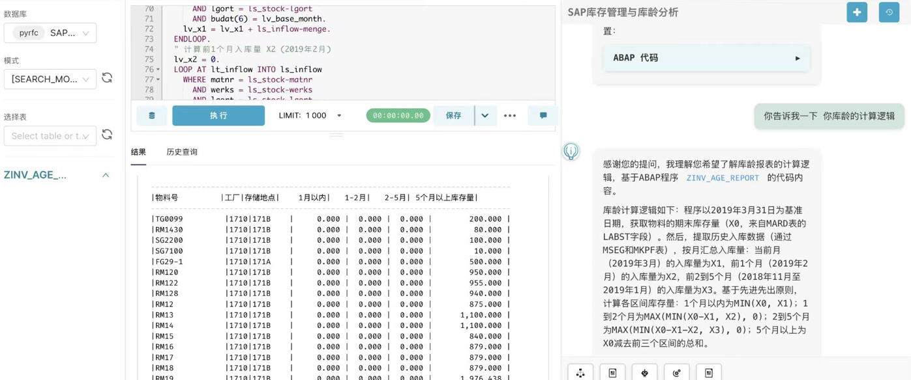This screenshot has height=380, width=911.
Task: Open the LIMIT 1 000 dropdown
Action: coord(339,116)
